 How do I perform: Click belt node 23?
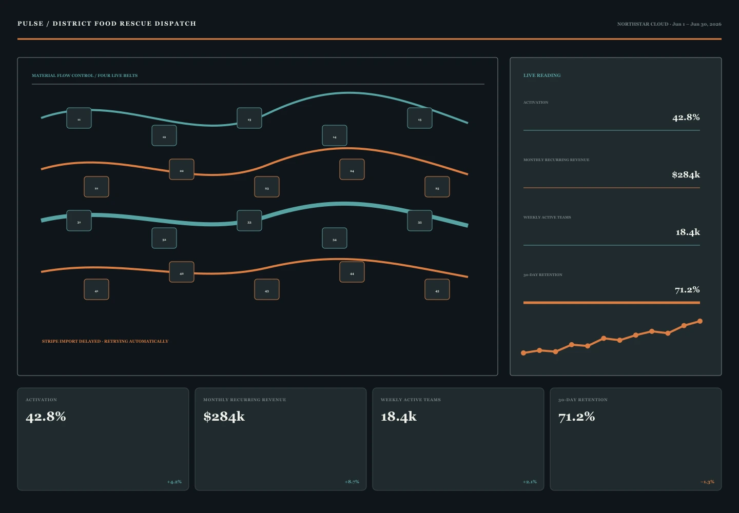pyautogui.click(x=267, y=187)
